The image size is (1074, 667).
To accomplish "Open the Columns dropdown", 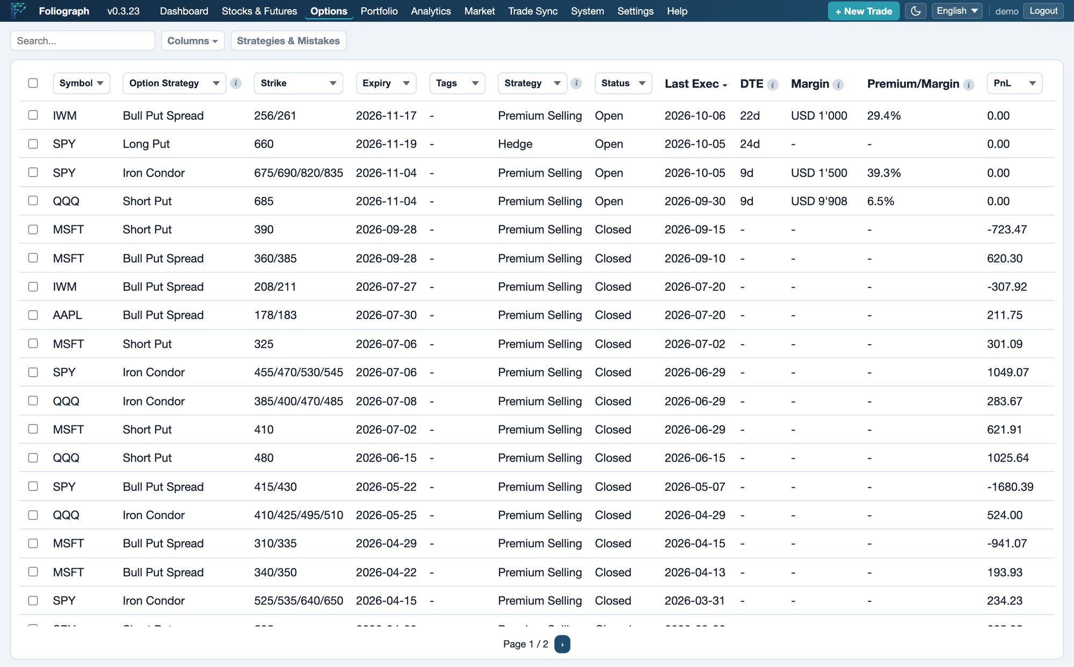I will pyautogui.click(x=193, y=41).
